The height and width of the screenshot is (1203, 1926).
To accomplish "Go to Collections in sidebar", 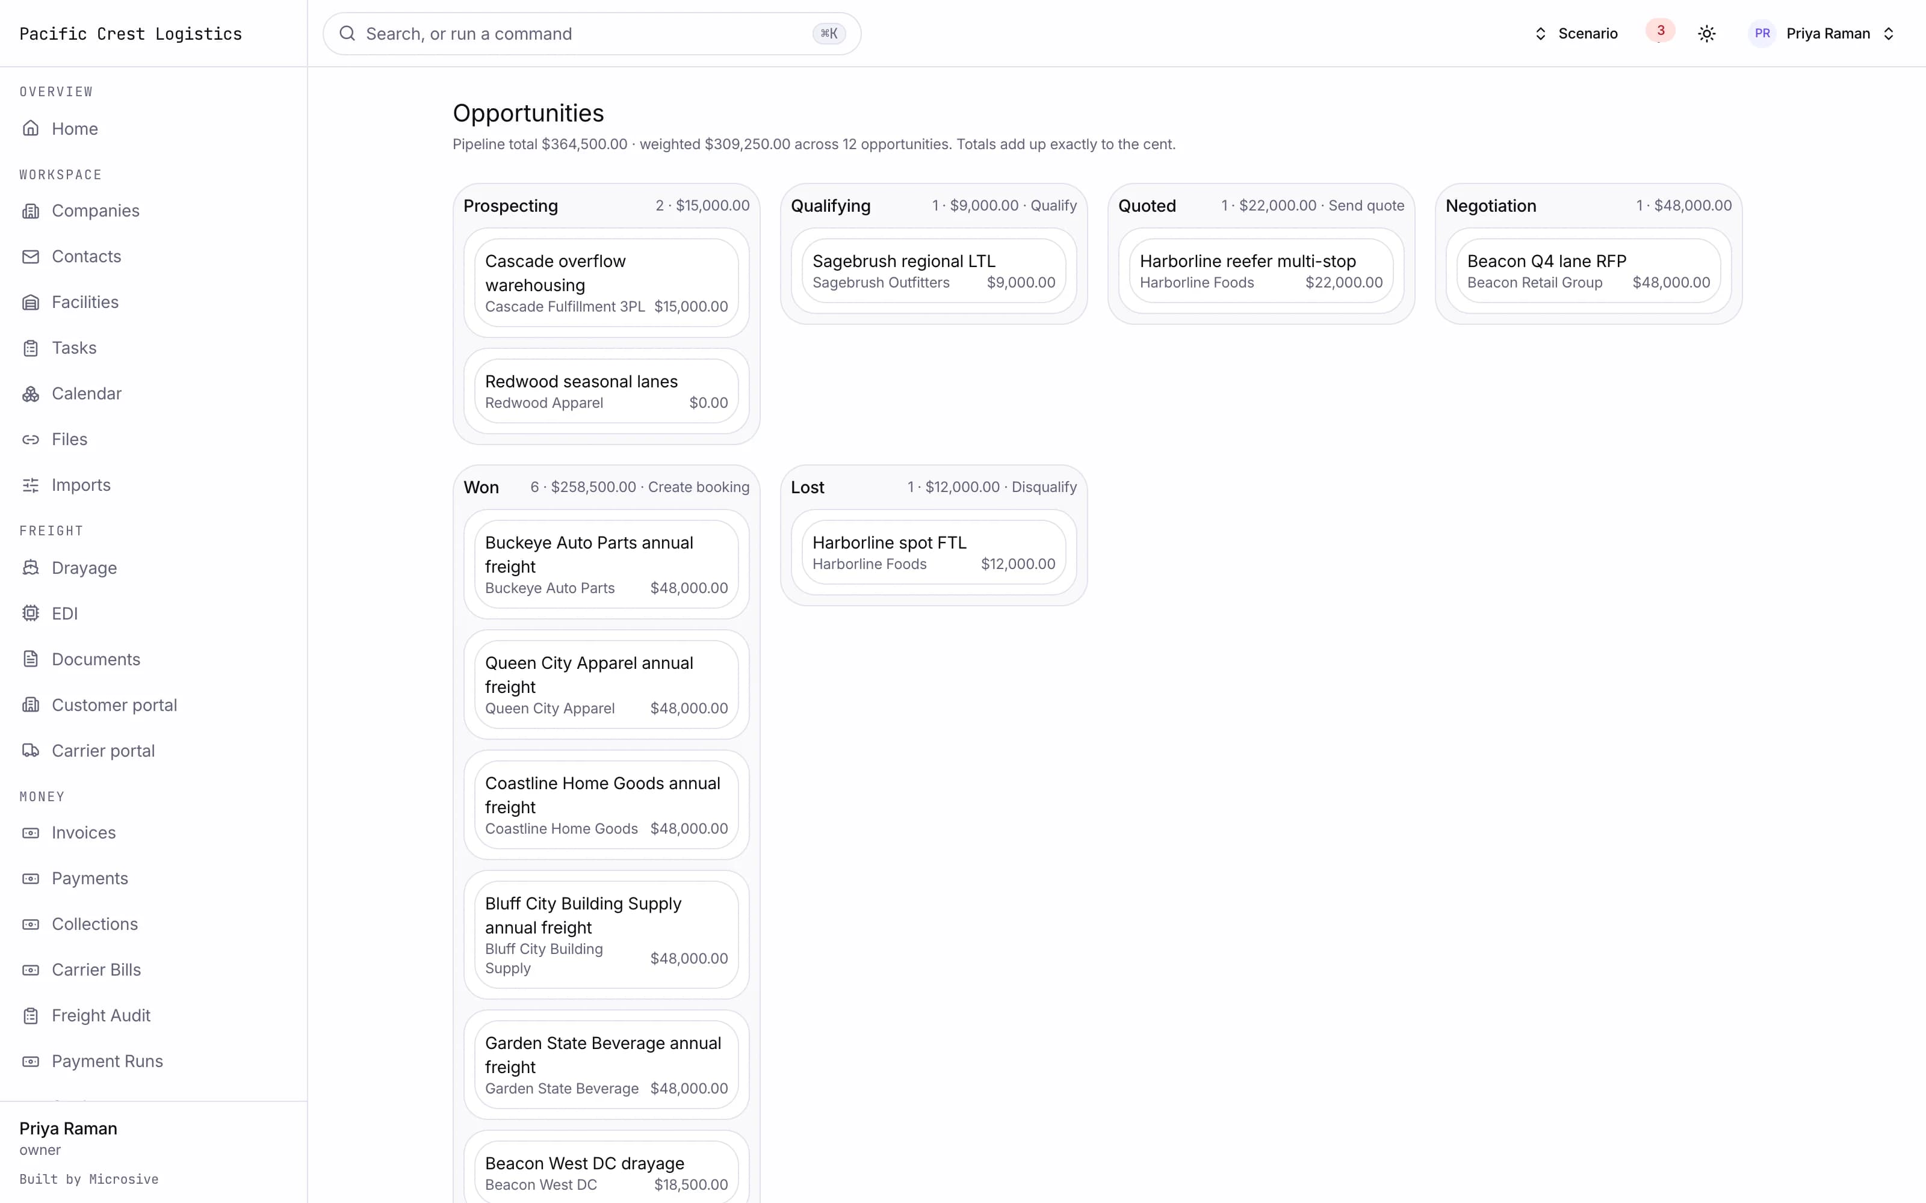I will click(94, 924).
